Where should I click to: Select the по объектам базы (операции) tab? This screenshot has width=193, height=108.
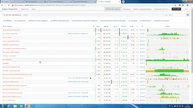point(38,21)
